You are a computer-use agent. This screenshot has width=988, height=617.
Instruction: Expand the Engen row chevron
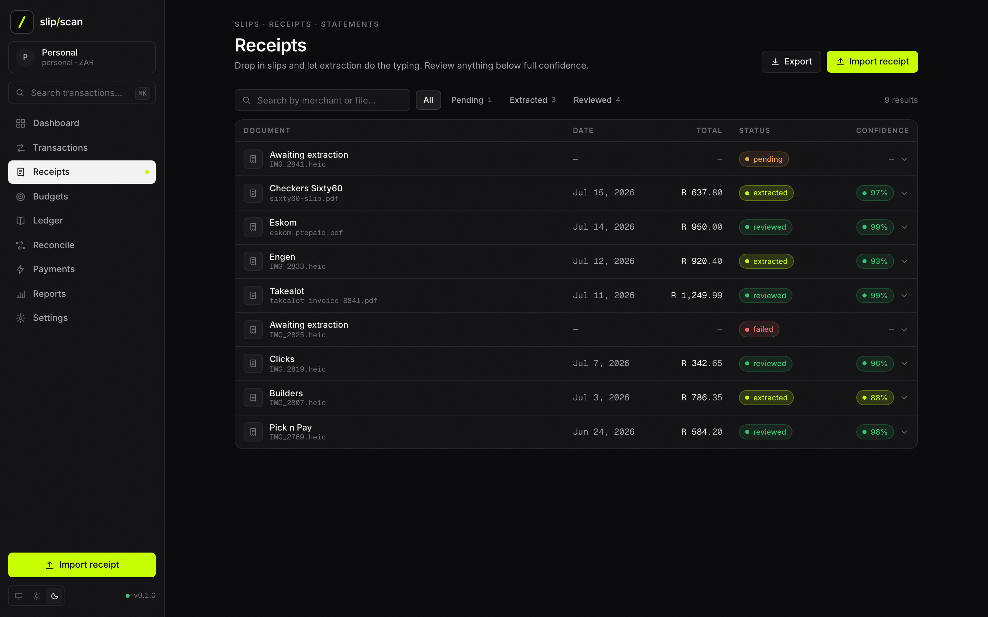pyautogui.click(x=904, y=261)
